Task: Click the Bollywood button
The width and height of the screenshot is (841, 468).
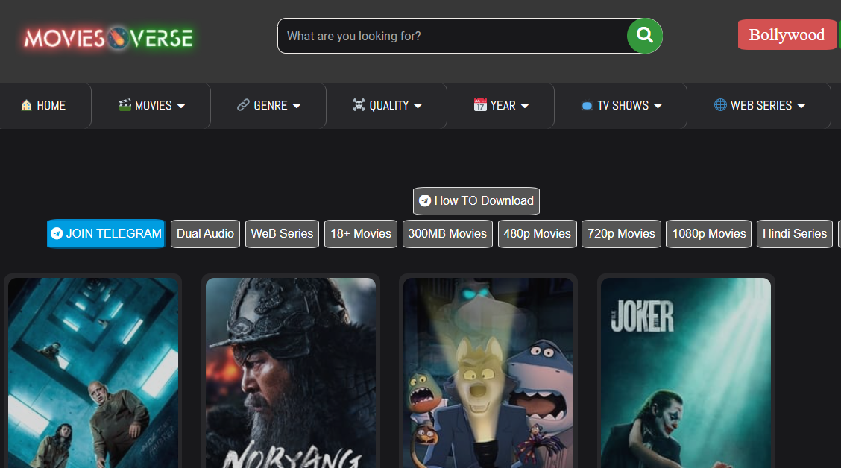Action: (x=787, y=35)
